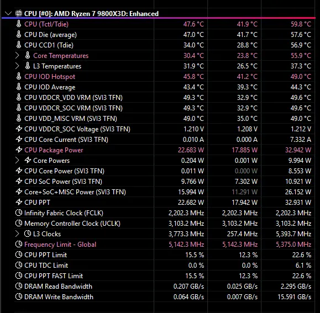Click lightning icon beside CPU PPT

pos(19,202)
